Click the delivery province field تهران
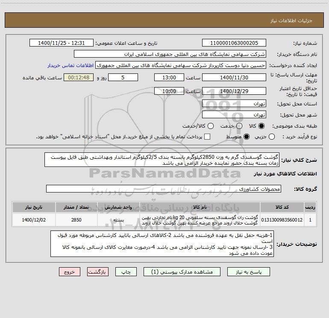 coord(234,104)
